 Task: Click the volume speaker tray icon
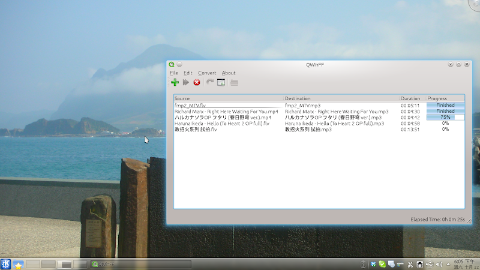437,264
